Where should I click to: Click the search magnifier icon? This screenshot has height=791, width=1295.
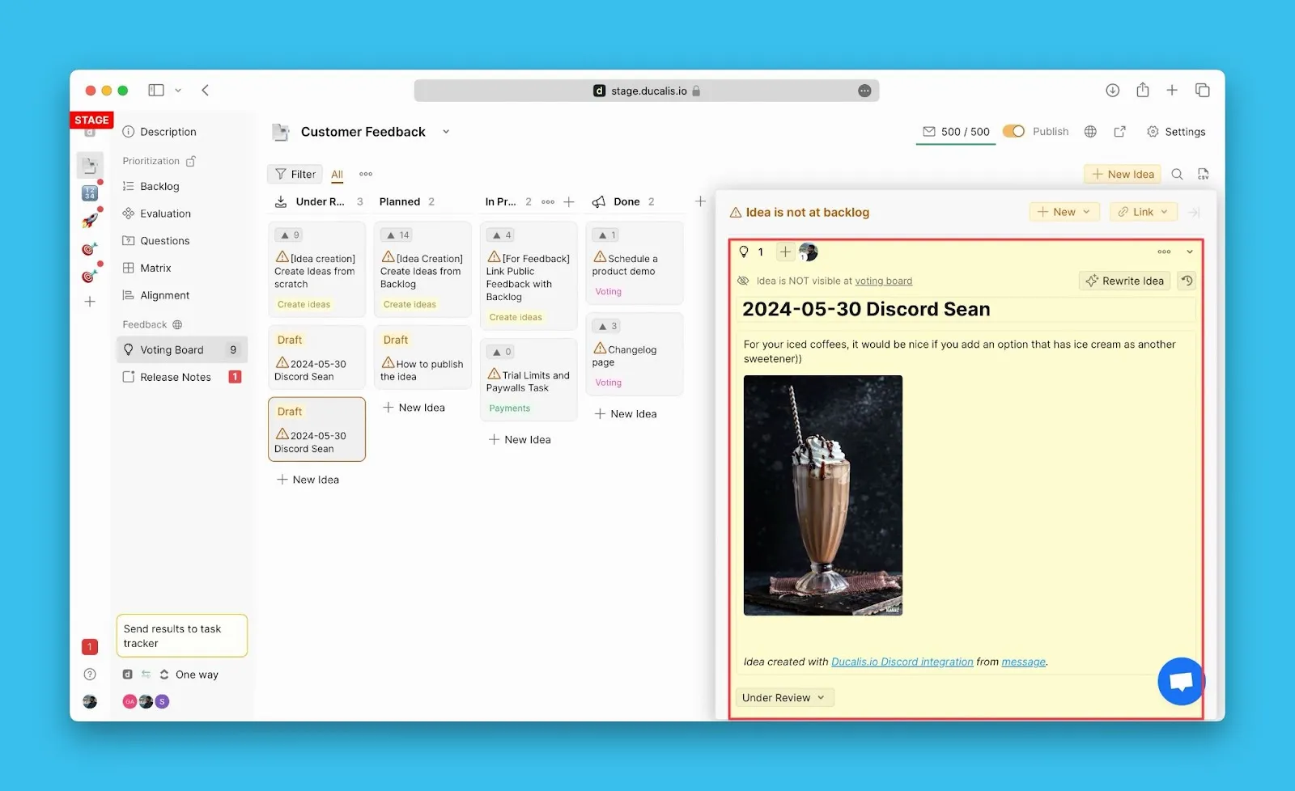pos(1178,174)
